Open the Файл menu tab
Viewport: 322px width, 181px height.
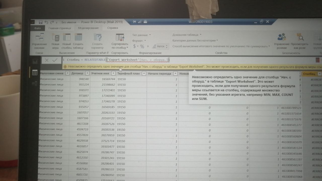click(37, 28)
